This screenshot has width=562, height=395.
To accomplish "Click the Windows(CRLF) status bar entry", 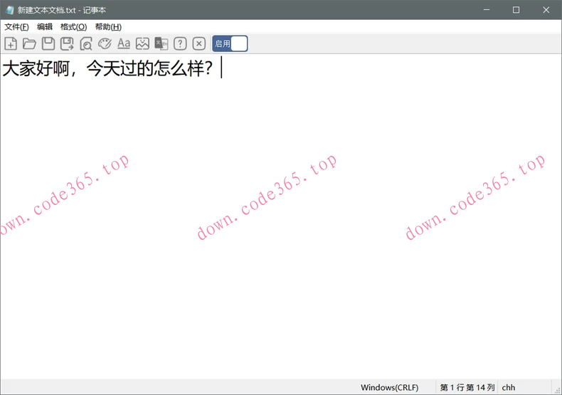I will pyautogui.click(x=390, y=387).
